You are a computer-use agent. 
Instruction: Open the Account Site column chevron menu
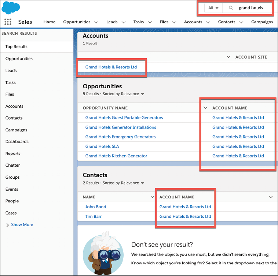pos(228,57)
